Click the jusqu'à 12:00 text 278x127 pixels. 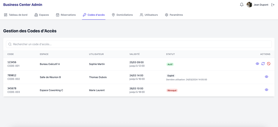click(x=137, y=66)
